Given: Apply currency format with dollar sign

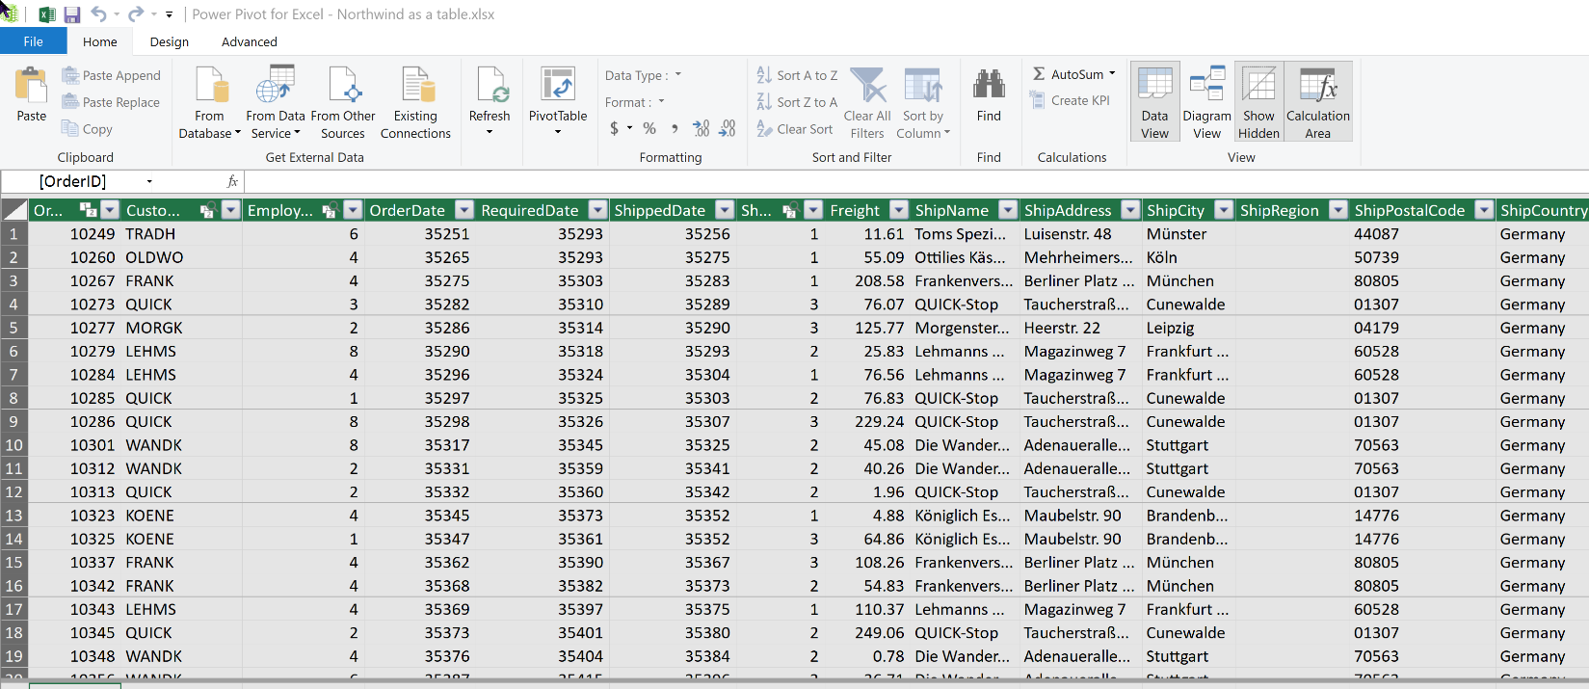Looking at the screenshot, I should pos(615,128).
